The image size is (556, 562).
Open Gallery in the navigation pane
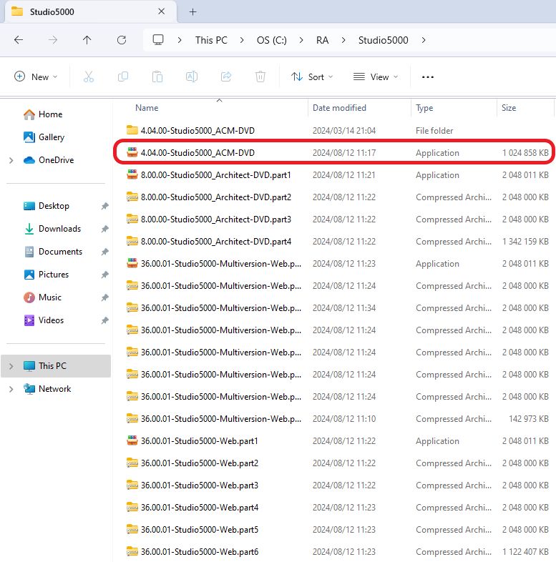click(44, 137)
